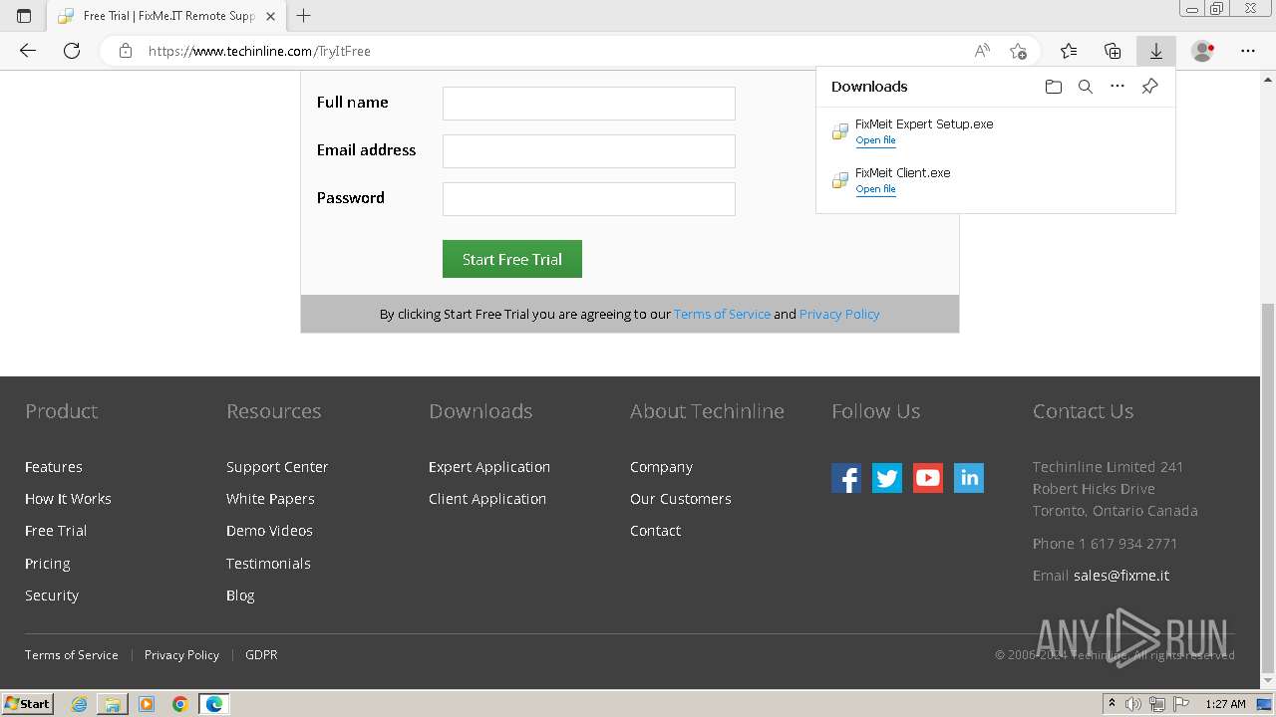Open the Testimonials link
The height and width of the screenshot is (717, 1276).
[268, 564]
